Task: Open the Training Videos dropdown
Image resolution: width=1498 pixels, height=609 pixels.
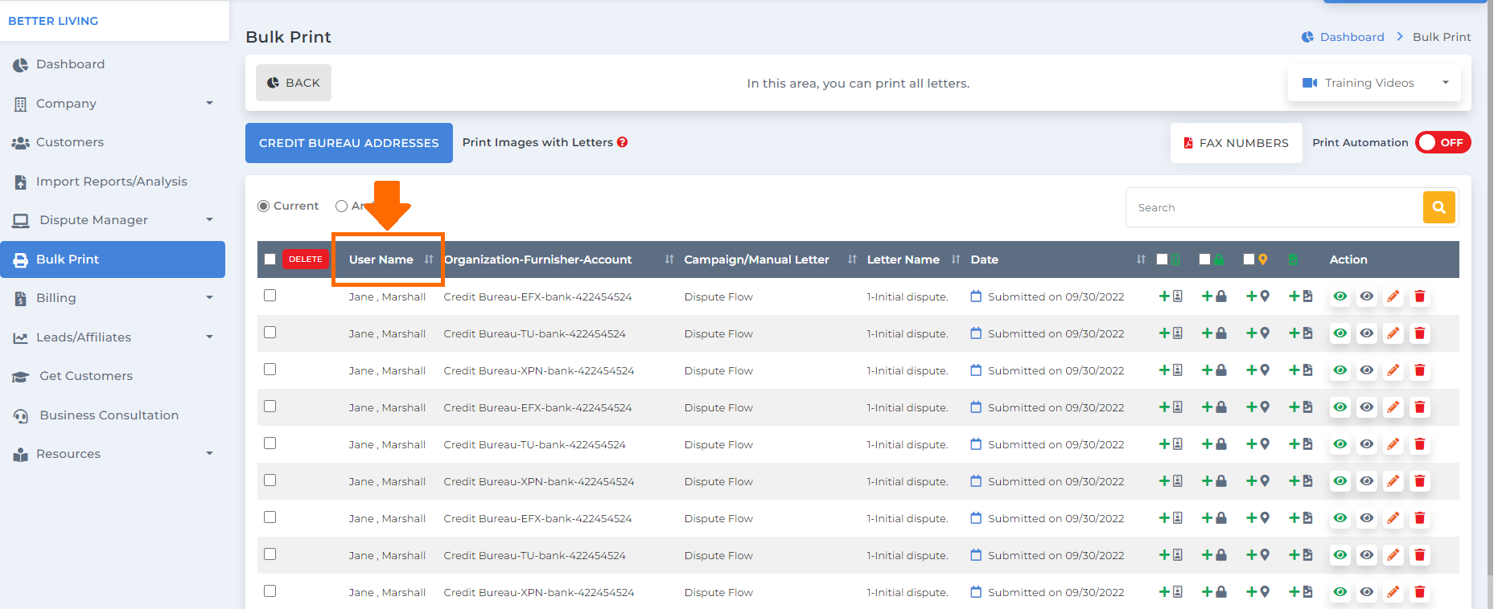Action: 1374,83
